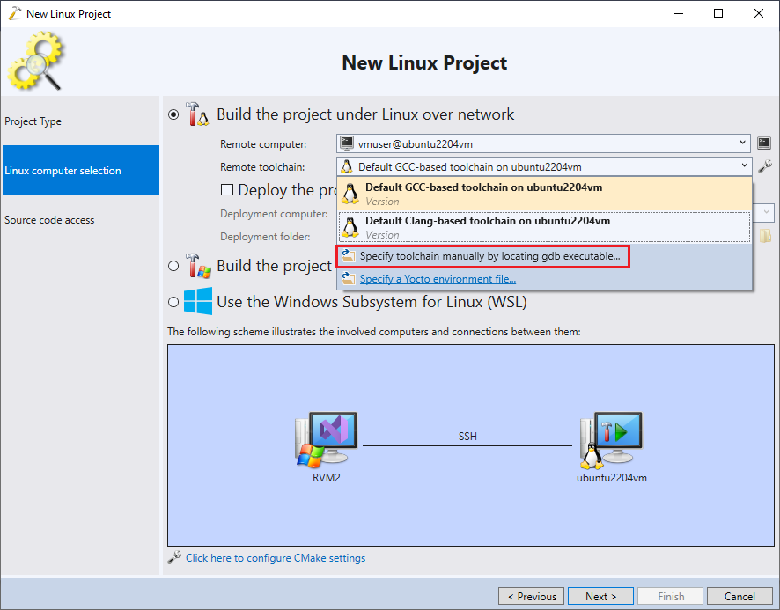780x610 pixels.
Task: Click the penguin icon of Clang-based toolchain entry
Action: [x=350, y=227]
